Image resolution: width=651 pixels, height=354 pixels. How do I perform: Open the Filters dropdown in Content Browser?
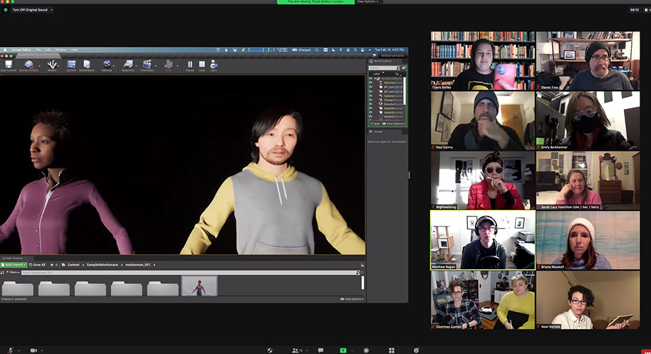(11, 272)
